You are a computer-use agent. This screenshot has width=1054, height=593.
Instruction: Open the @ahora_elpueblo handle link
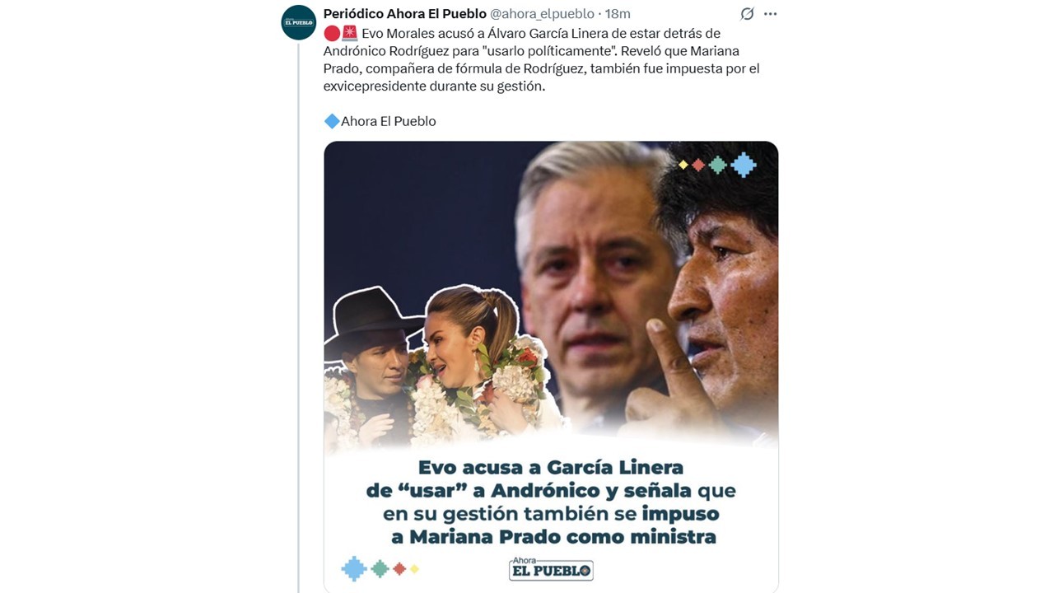[543, 14]
